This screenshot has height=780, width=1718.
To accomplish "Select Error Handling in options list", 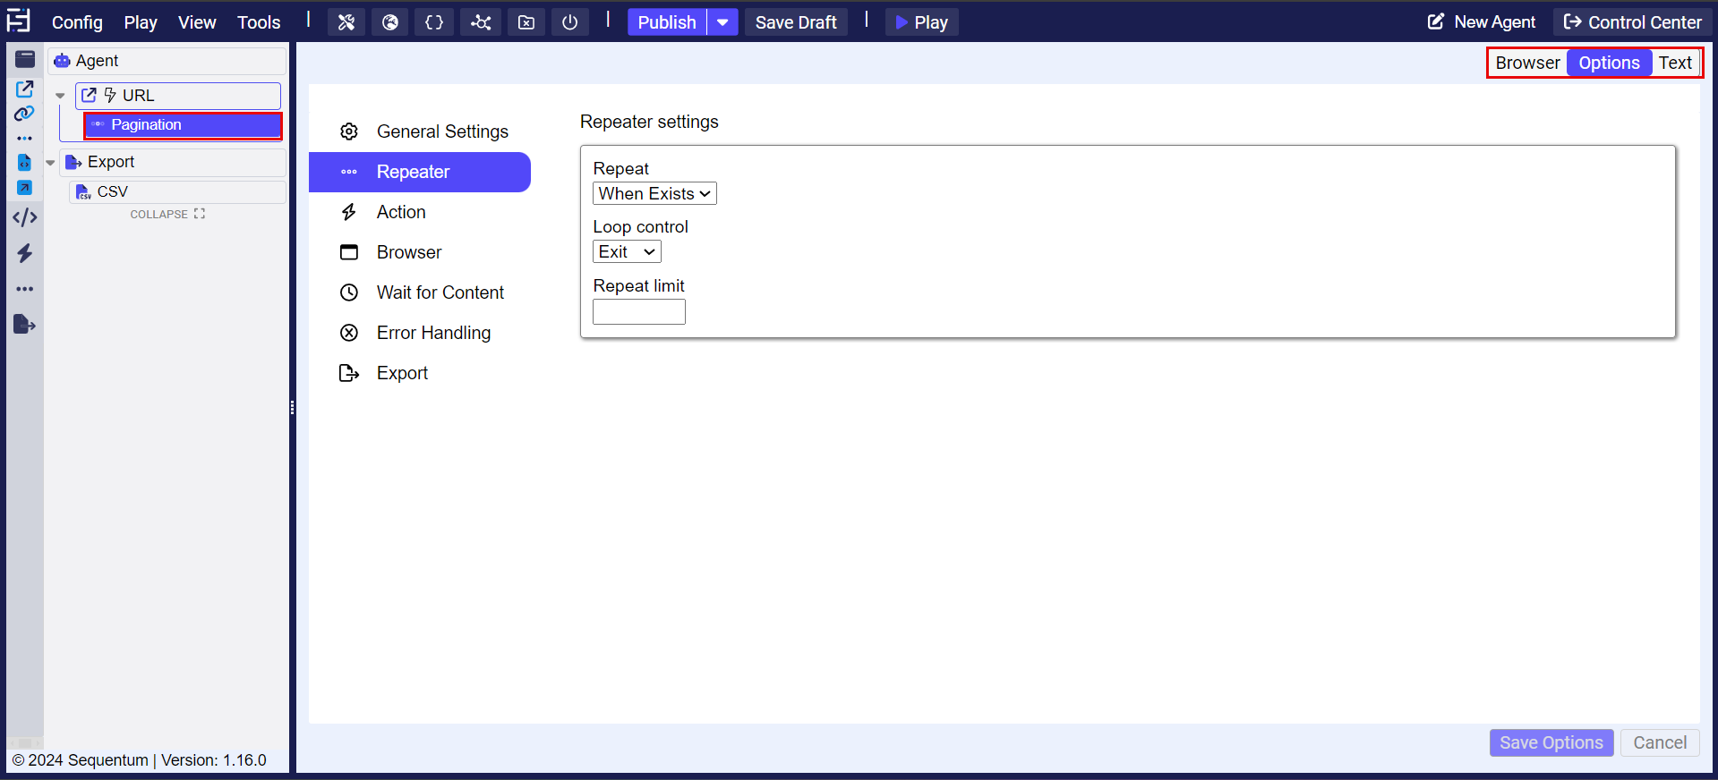I will click(433, 333).
